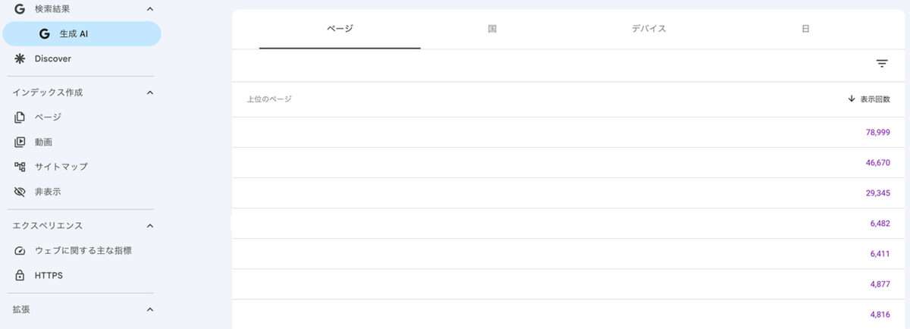Collapse the 拡張 section chevron
Image resolution: width=910 pixels, height=329 pixels.
click(x=149, y=309)
